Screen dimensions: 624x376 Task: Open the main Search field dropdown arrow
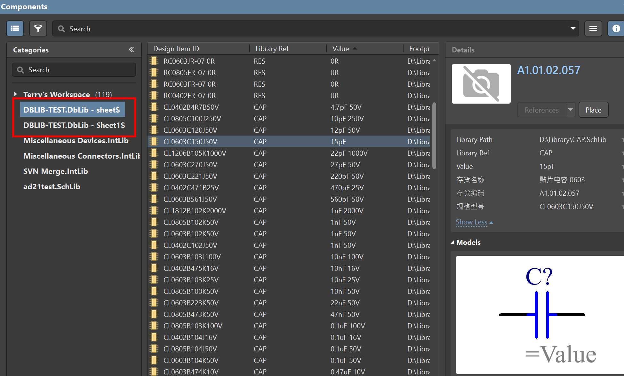click(573, 29)
